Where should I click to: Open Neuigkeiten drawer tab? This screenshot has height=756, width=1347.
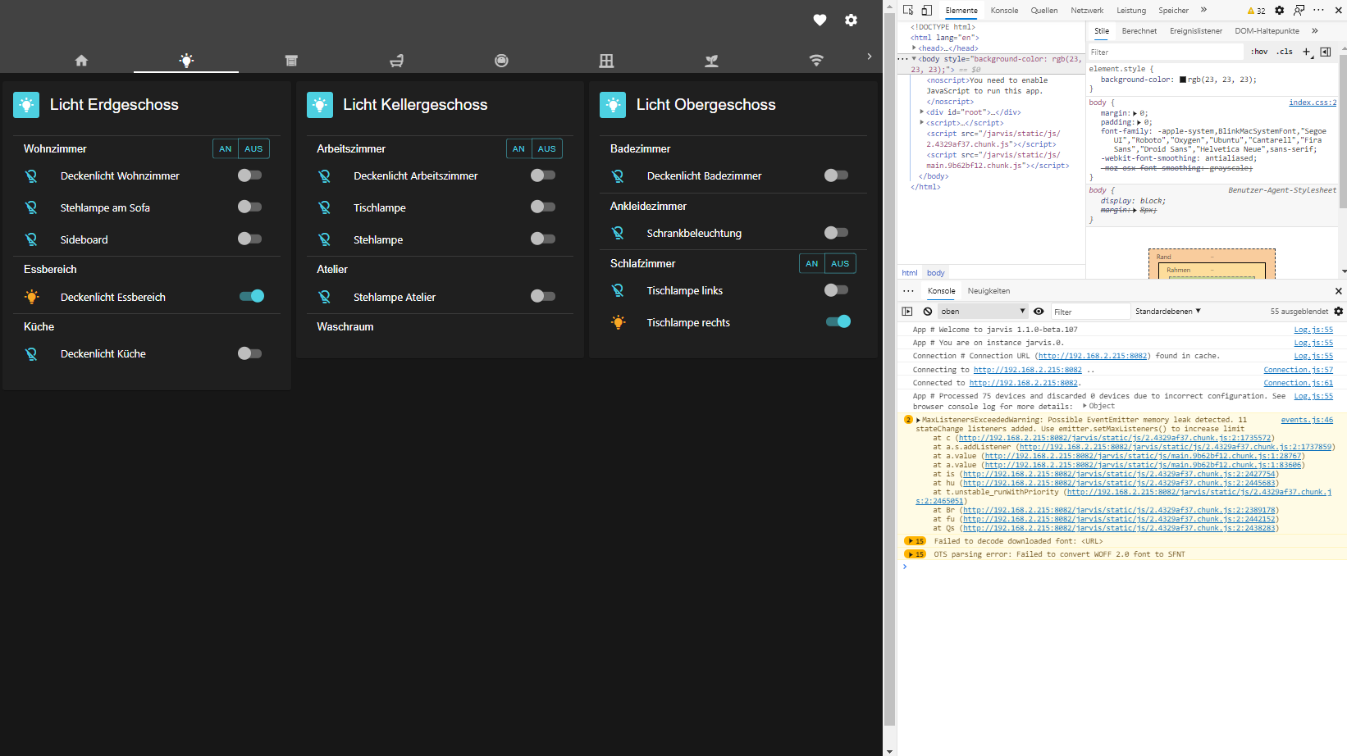[989, 291]
